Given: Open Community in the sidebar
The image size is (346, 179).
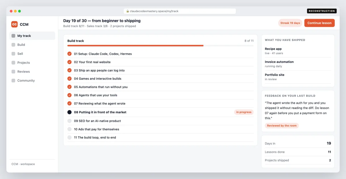Looking at the screenshot, I should click(32, 80).
